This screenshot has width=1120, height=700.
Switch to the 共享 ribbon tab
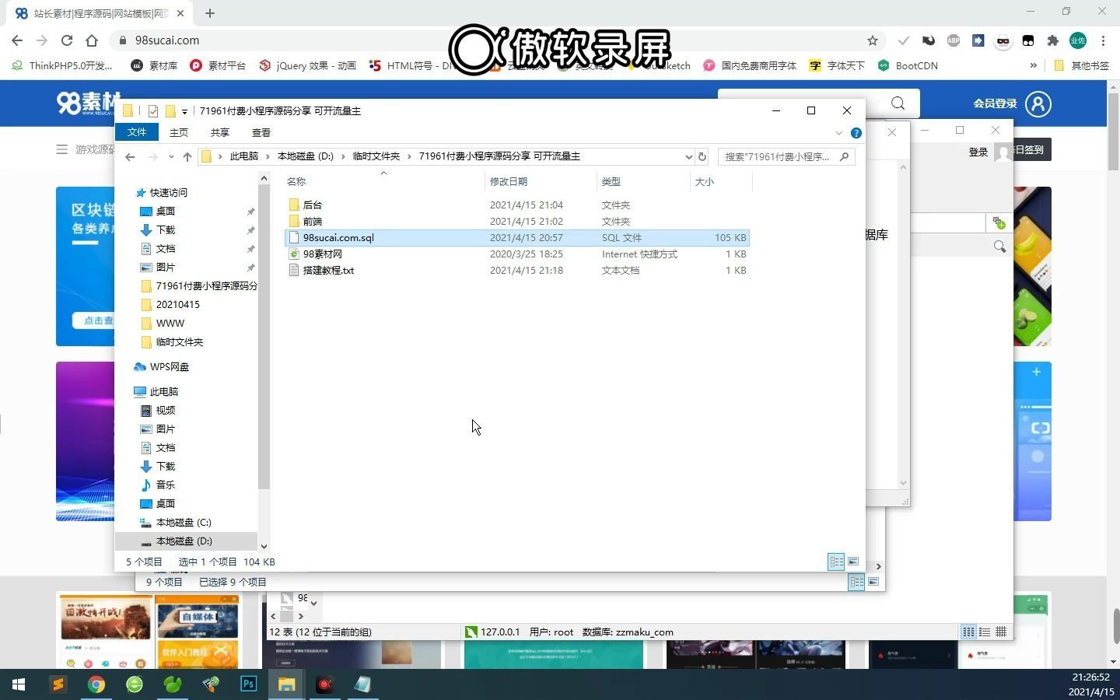pyautogui.click(x=220, y=132)
